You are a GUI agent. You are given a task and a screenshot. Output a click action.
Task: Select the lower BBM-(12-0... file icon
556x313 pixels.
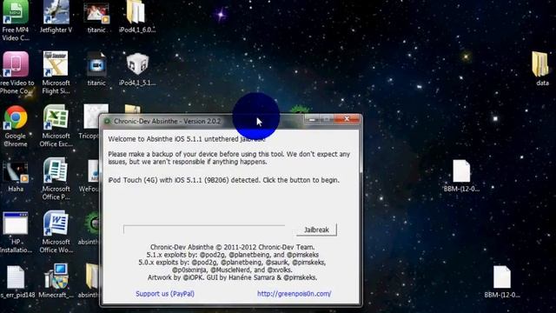coord(502,276)
